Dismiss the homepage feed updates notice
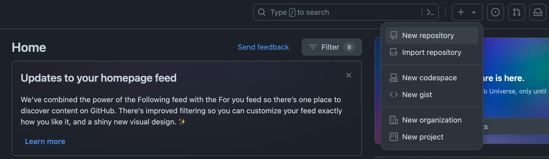The height and width of the screenshot is (159, 549). pos(349,75)
